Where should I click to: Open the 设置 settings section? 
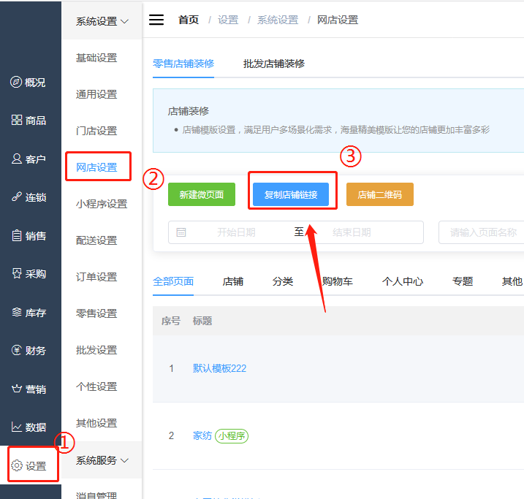pyautogui.click(x=28, y=466)
